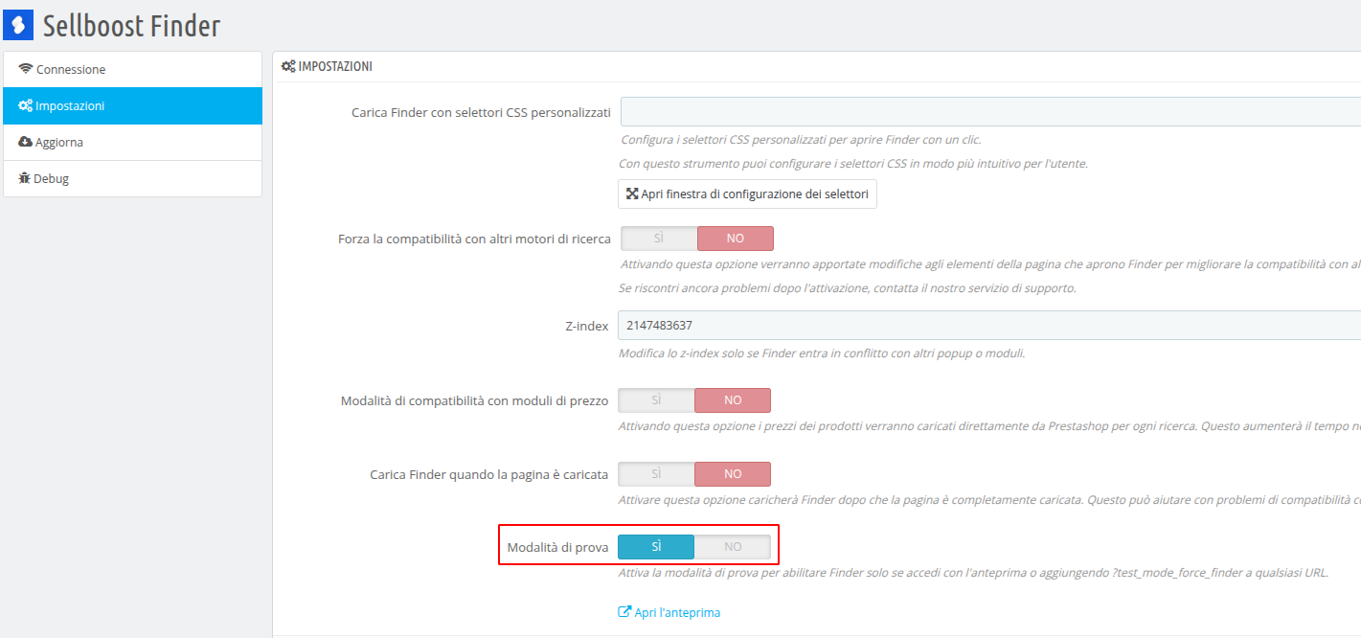The image size is (1361, 638).
Task: Click the wifi icon beside Connessione
Action: (x=26, y=69)
